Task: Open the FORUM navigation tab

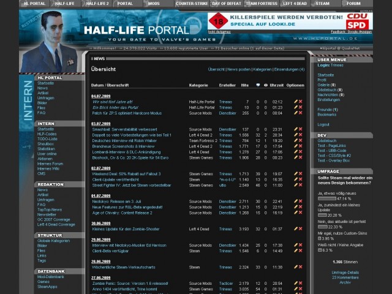Action: pyautogui.click(x=353, y=4)
